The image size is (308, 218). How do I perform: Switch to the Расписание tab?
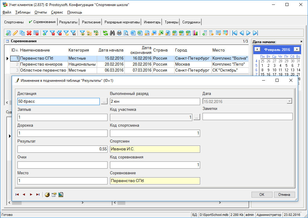[x=91, y=22]
